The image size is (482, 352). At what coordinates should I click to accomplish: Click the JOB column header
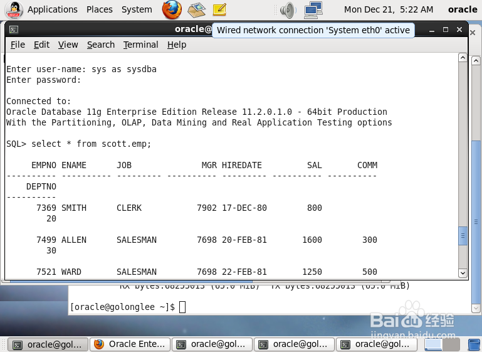(x=124, y=165)
